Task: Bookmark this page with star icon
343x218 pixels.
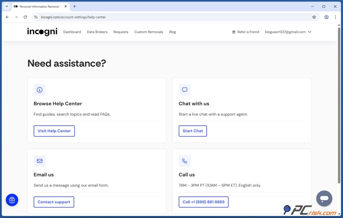Action: 314,17
